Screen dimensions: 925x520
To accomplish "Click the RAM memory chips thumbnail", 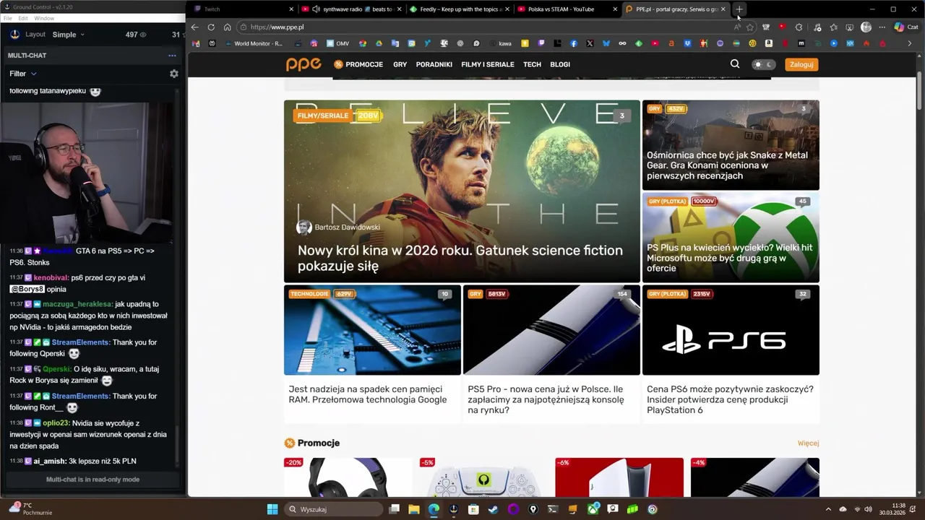I will 372,330.
